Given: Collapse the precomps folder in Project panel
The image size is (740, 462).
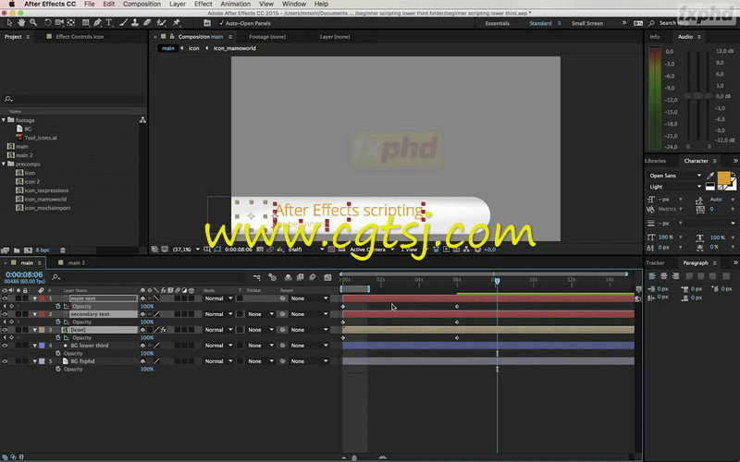Looking at the screenshot, I should click(x=4, y=164).
